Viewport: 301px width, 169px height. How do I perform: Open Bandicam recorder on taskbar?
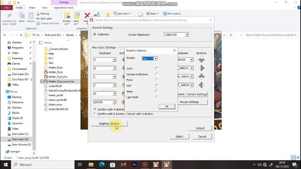(x=145, y=165)
